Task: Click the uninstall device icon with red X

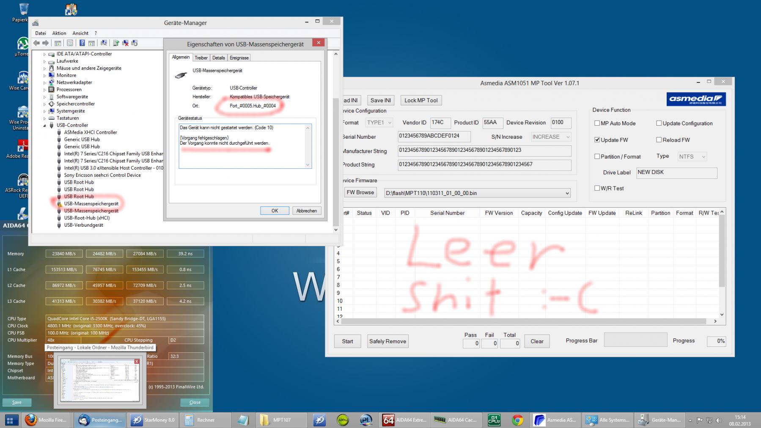Action: (x=125, y=43)
